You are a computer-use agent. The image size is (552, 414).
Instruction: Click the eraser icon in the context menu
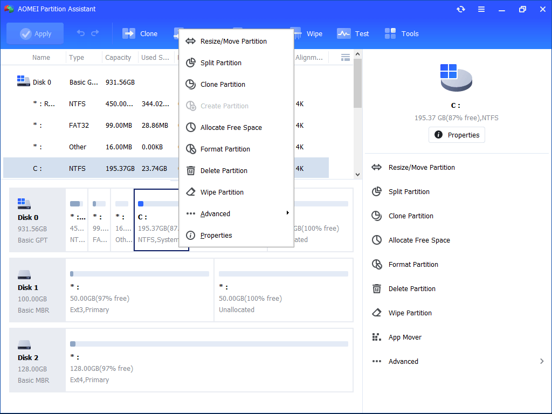pos(190,192)
